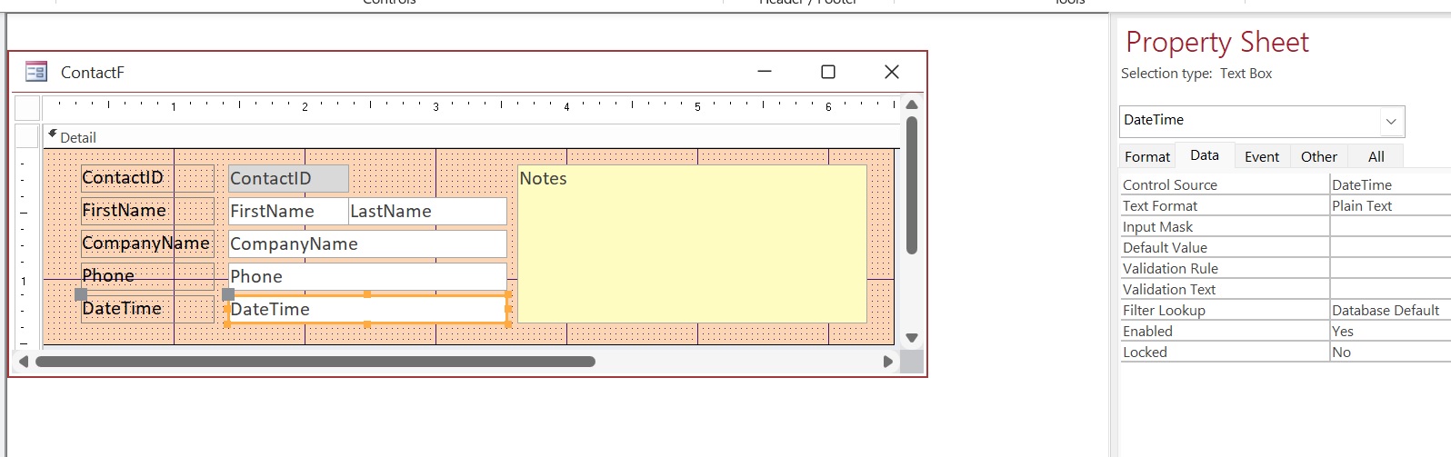This screenshot has height=457, width=1451.
Task: Click the Filter Lookup property value
Action: pos(1388,311)
